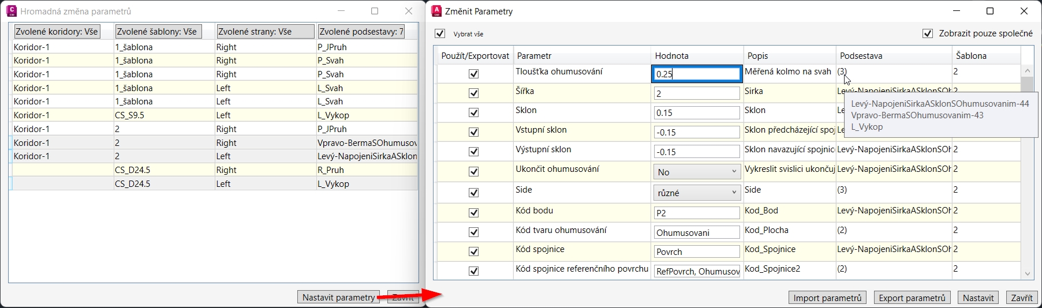Click the Export parametrů button

point(912,298)
